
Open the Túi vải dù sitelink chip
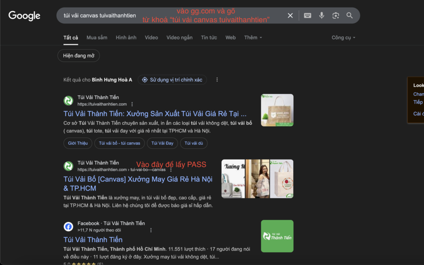[194, 143]
